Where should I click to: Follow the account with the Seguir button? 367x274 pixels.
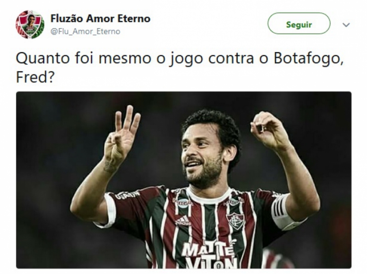click(299, 24)
